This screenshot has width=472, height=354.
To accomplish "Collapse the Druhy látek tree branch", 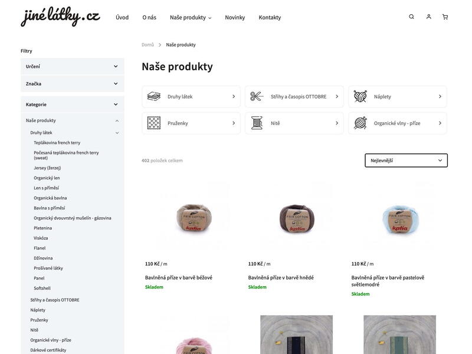I will (x=117, y=133).
